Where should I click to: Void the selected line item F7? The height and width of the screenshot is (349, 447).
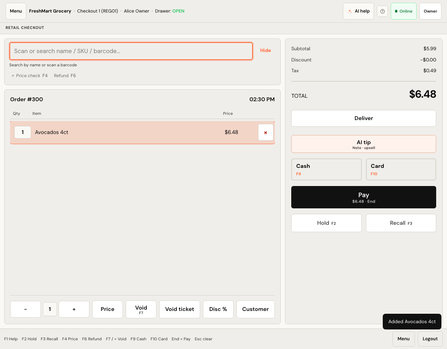coord(141,309)
